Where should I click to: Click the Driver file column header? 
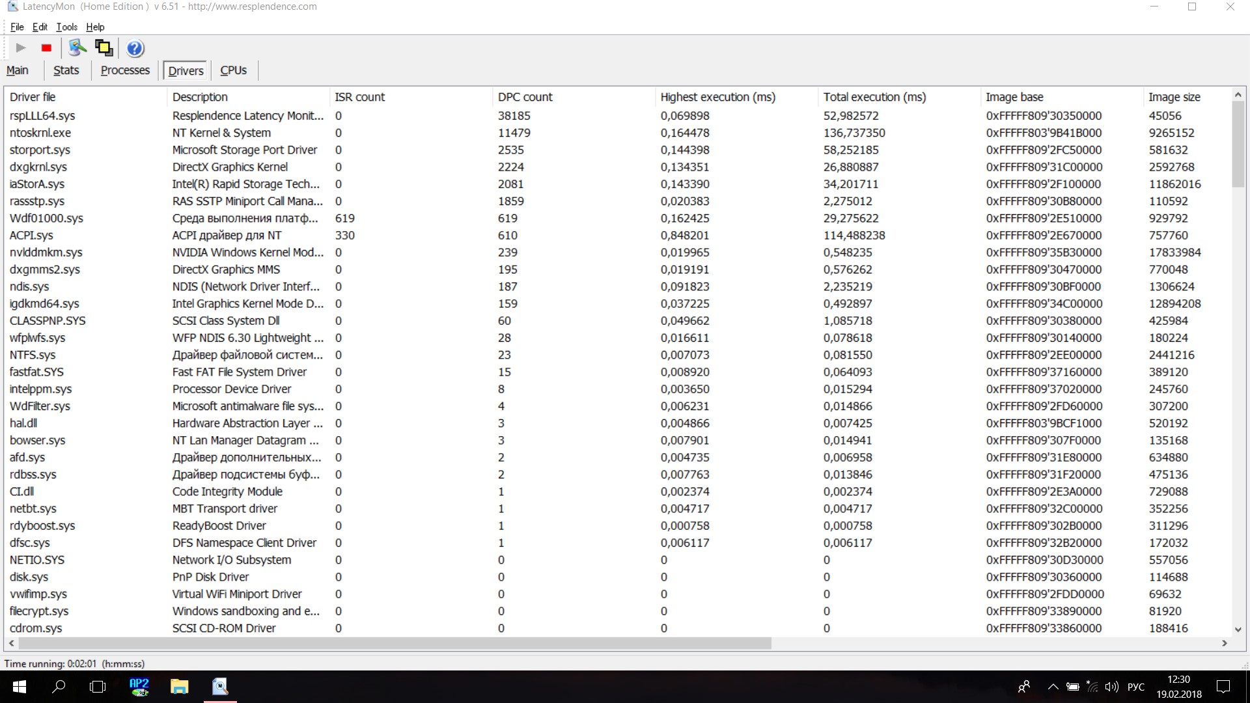pyautogui.click(x=33, y=97)
